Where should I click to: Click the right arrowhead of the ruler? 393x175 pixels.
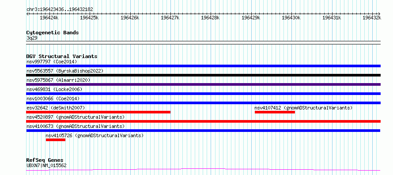coord(379,14)
